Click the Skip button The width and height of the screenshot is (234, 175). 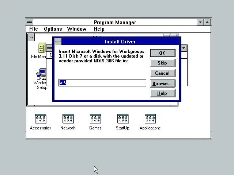(162, 63)
